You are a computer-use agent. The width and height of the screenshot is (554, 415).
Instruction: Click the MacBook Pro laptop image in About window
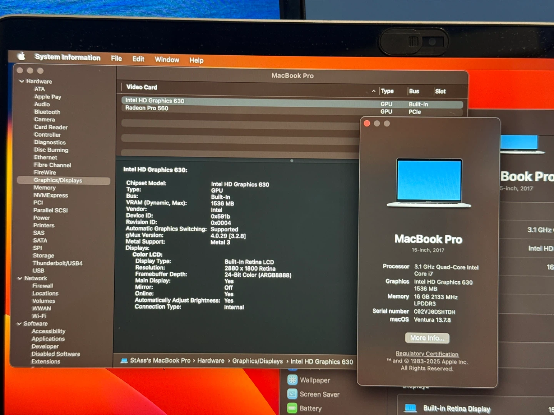click(429, 183)
